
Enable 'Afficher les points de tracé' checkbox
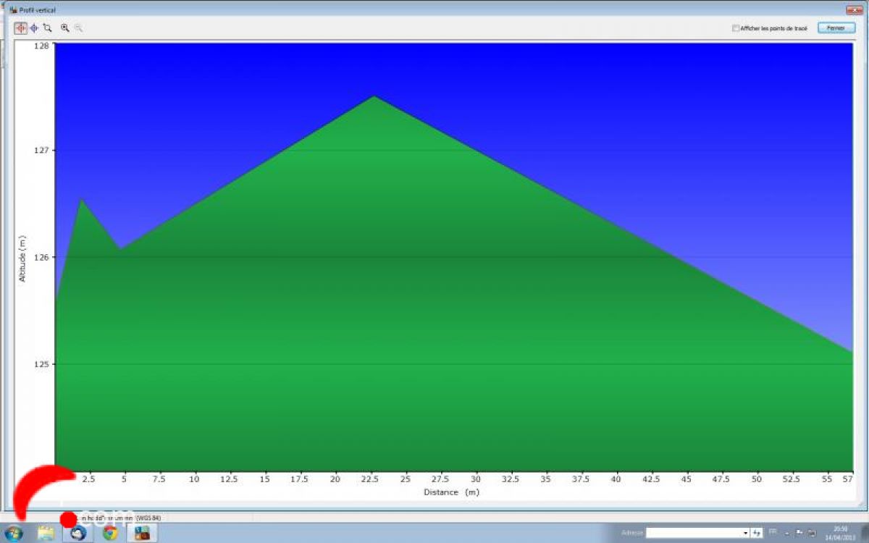pyautogui.click(x=736, y=28)
